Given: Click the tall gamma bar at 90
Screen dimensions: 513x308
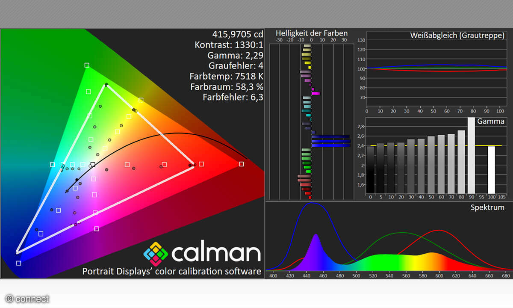Looking at the screenshot, I should pos(471,155).
